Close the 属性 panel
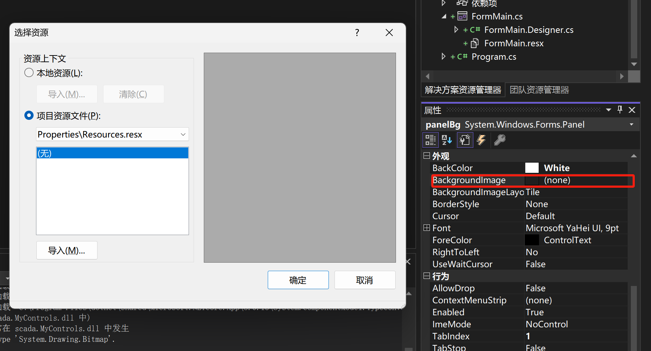Screen dimensions: 651x351 [632, 110]
